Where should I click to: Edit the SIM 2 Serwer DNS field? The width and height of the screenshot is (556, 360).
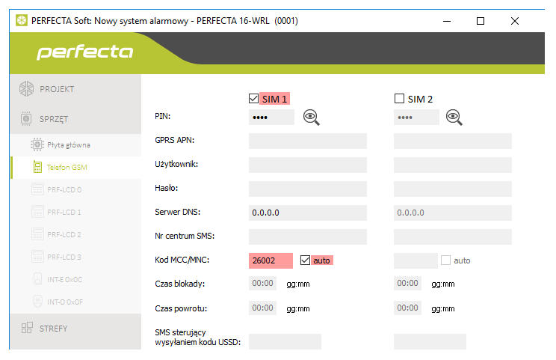[453, 213]
